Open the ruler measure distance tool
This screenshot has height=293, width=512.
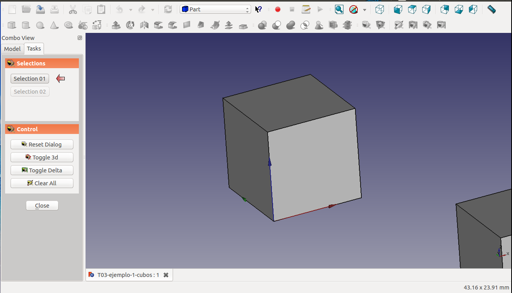pyautogui.click(x=491, y=9)
